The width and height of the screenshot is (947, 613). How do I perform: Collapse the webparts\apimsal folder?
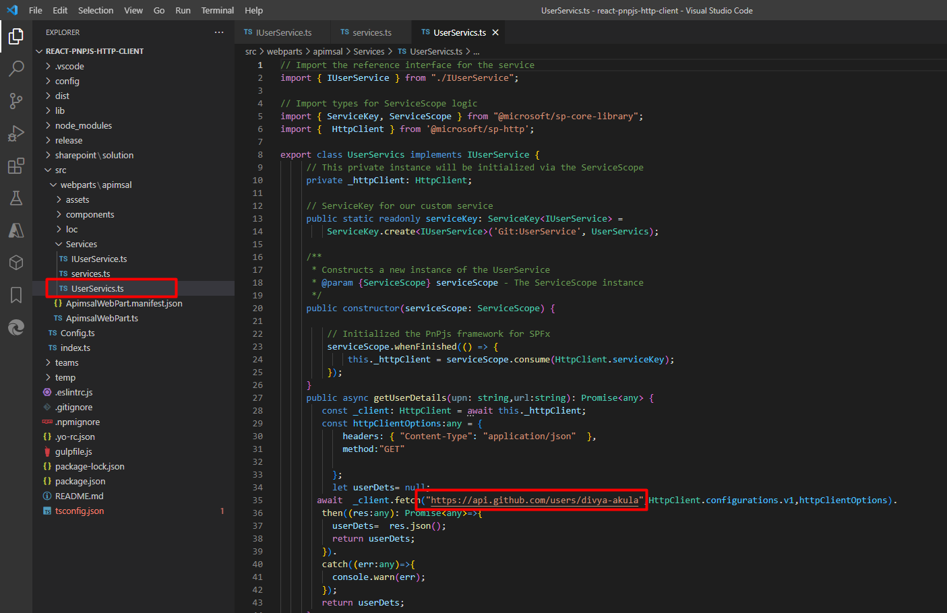point(133,185)
